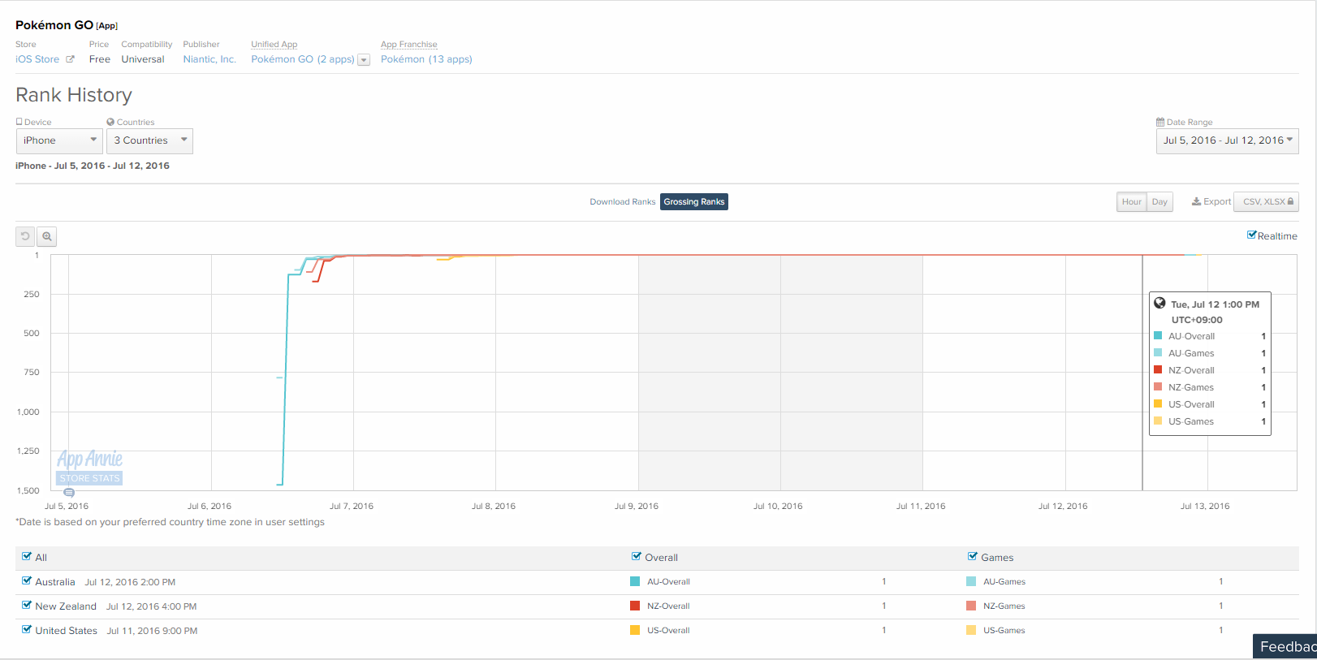Switch to the Download Ranks tab

pyautogui.click(x=622, y=202)
